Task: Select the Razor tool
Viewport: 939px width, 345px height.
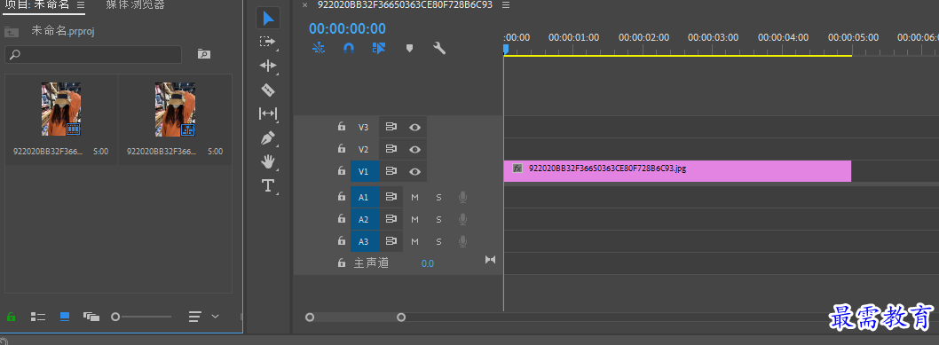Action: click(x=268, y=90)
